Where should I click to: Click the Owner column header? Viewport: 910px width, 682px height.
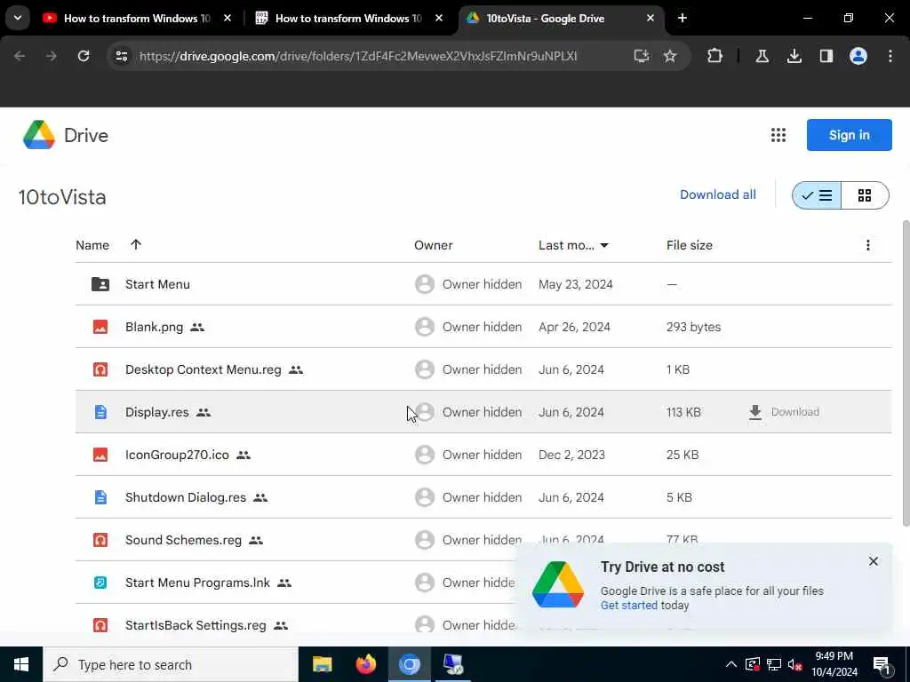433,245
